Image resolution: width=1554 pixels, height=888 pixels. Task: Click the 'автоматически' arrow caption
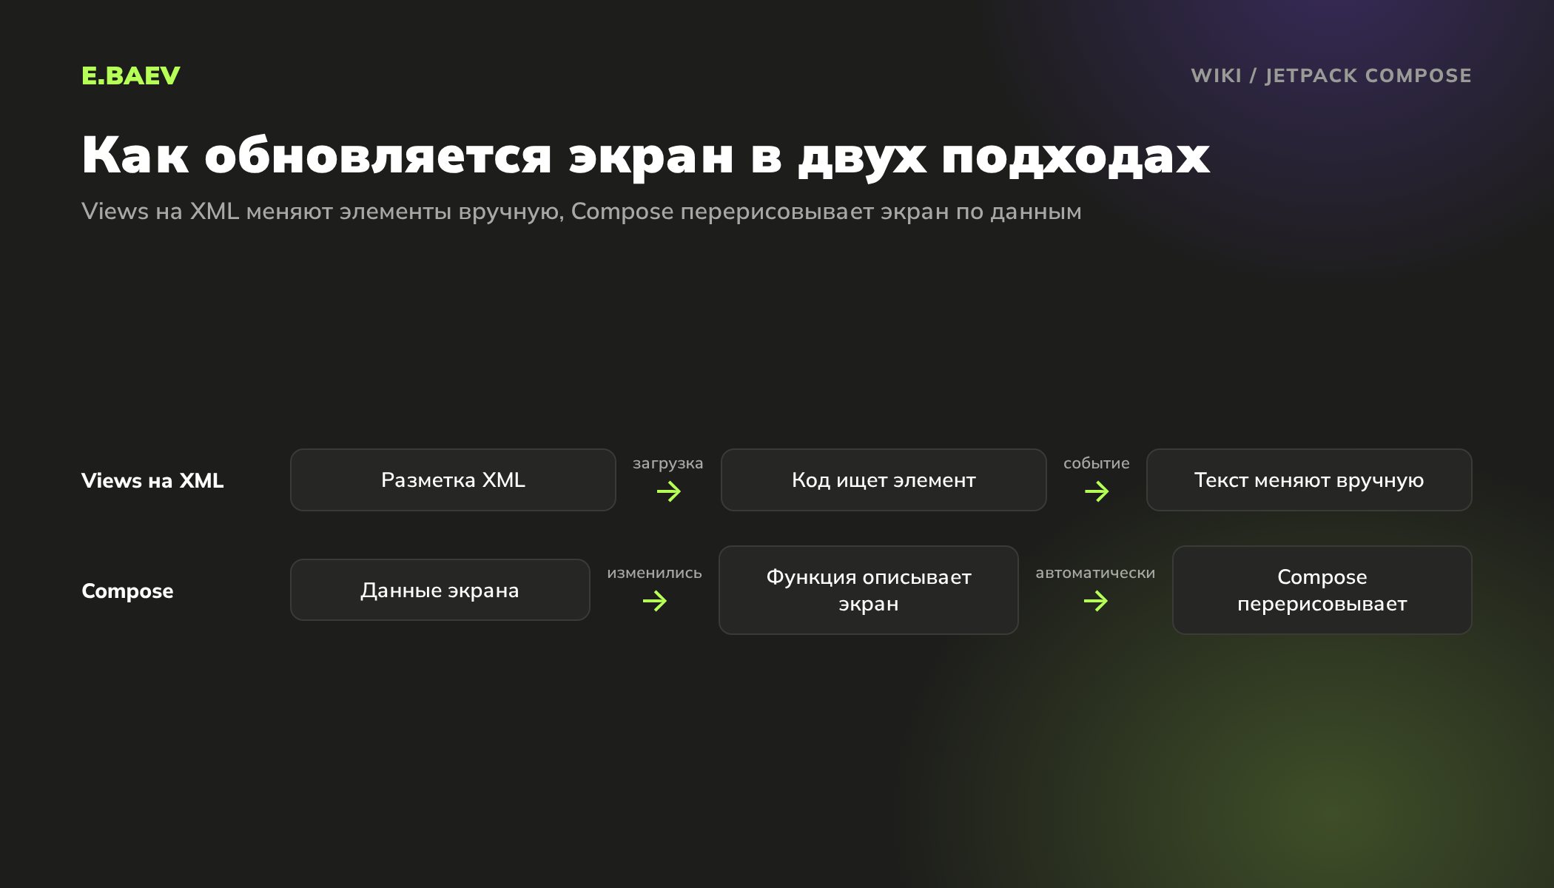click(x=1095, y=573)
